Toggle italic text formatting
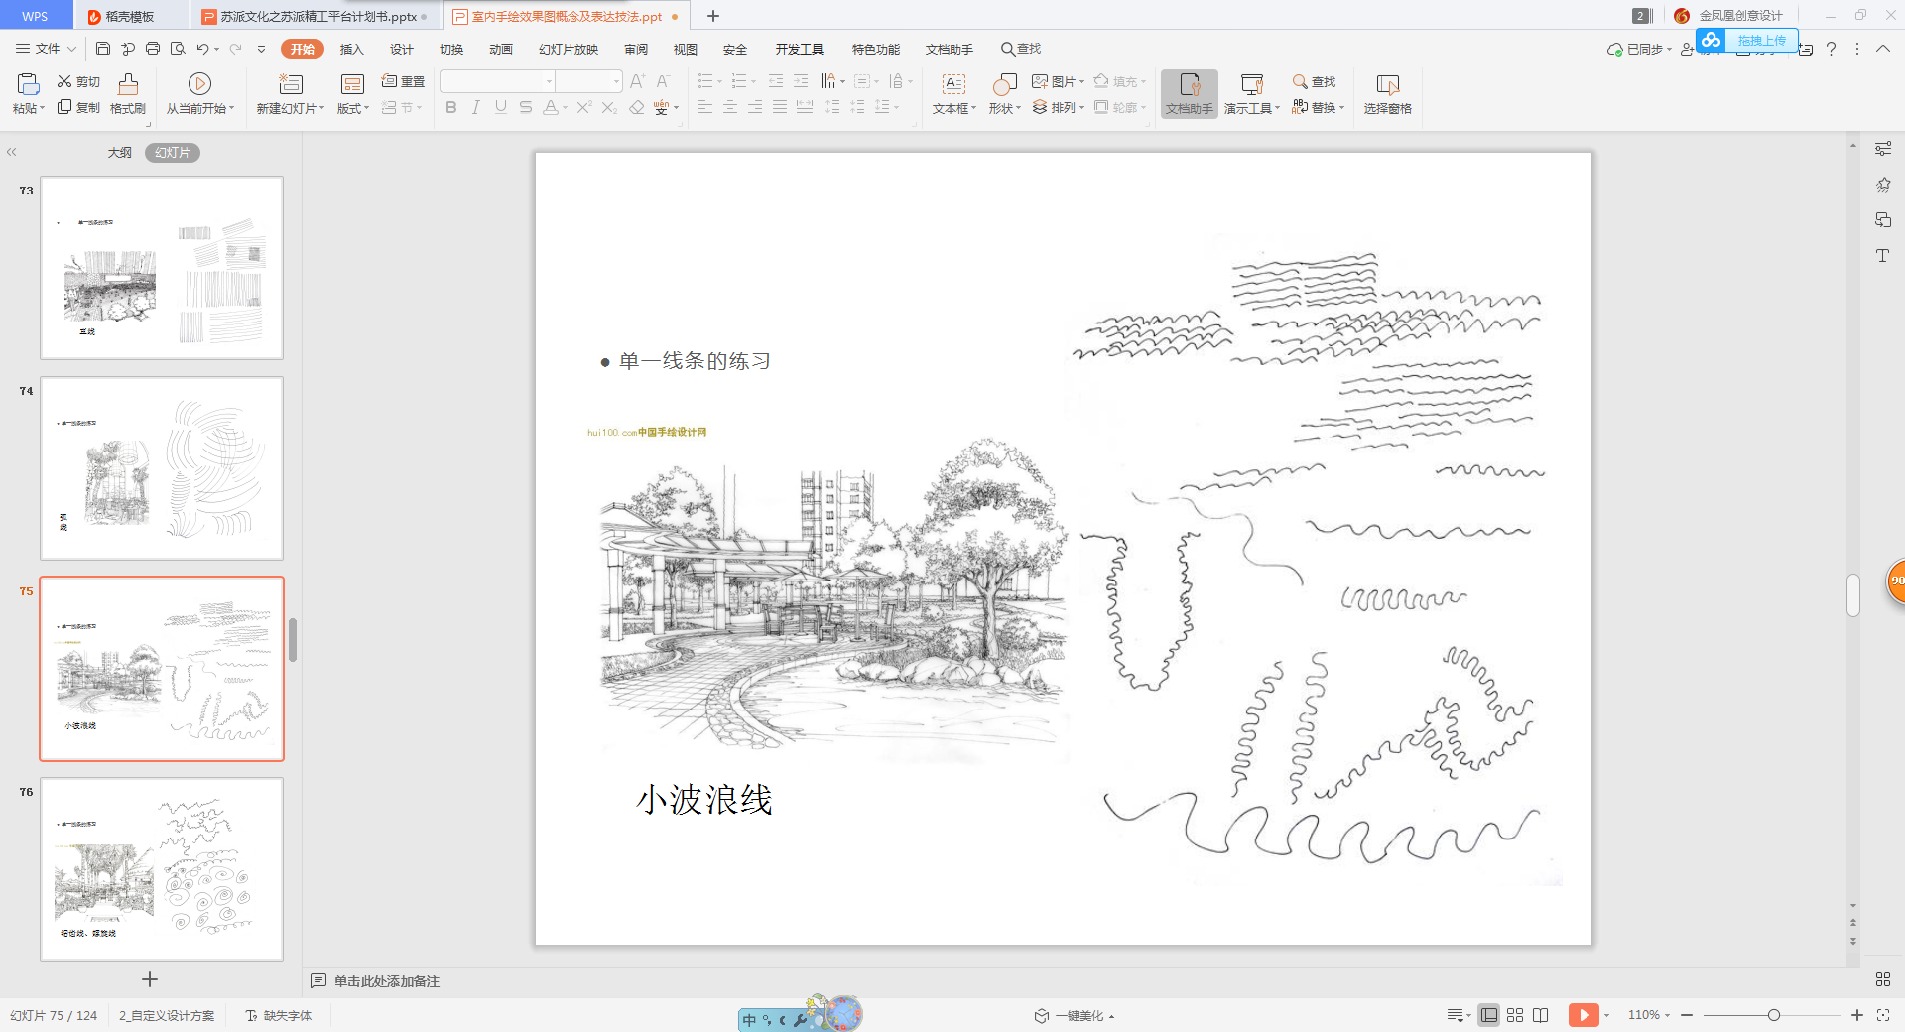 point(476,107)
